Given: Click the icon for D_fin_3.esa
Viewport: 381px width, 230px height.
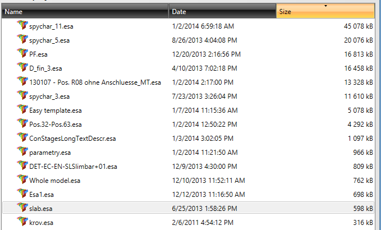Looking at the screenshot, I should pyautogui.click(x=22, y=67).
